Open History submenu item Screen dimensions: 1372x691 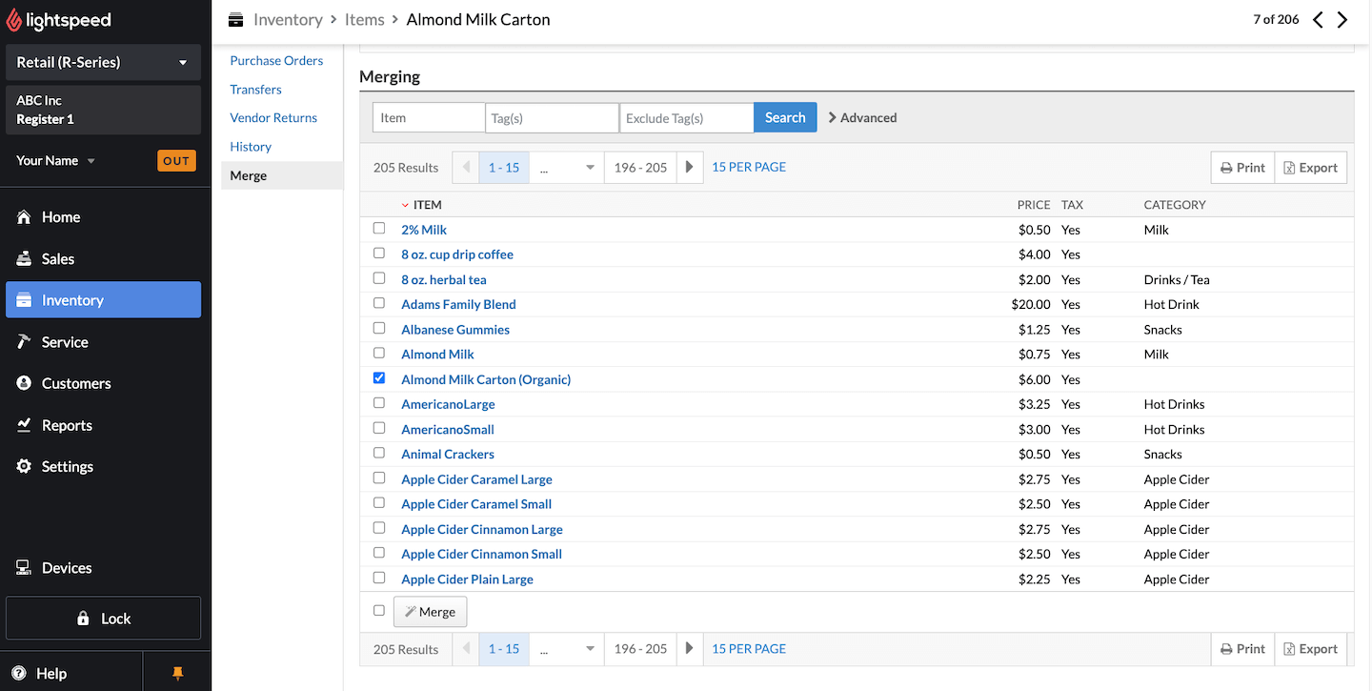click(x=251, y=147)
